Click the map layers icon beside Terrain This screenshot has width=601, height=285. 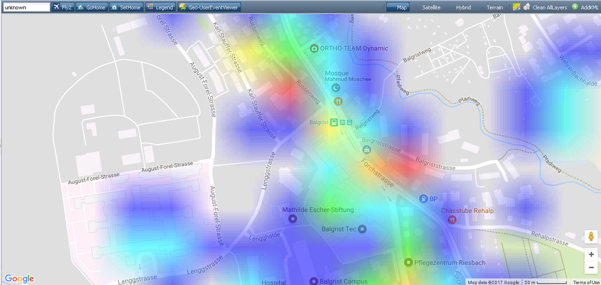[516, 7]
